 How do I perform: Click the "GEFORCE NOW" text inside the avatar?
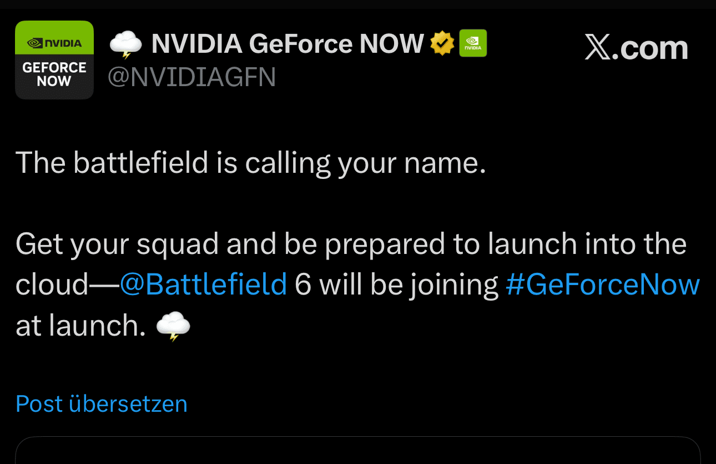tap(54, 74)
